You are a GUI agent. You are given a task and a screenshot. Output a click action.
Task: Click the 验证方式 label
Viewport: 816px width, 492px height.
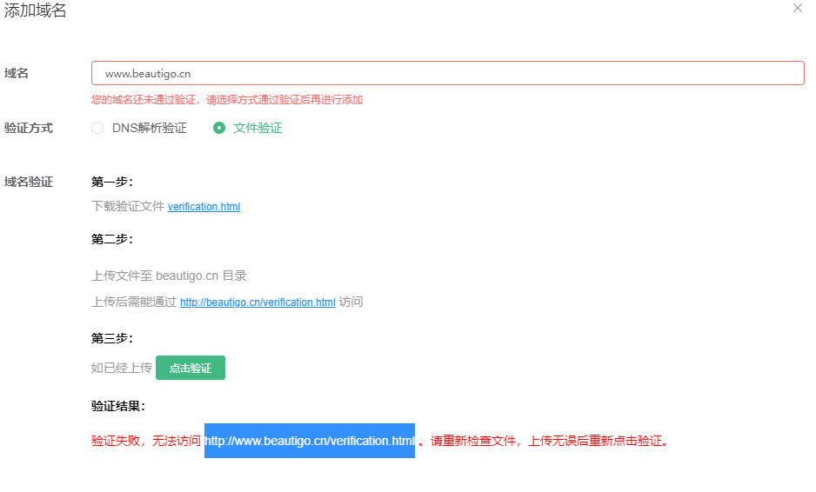tap(29, 128)
